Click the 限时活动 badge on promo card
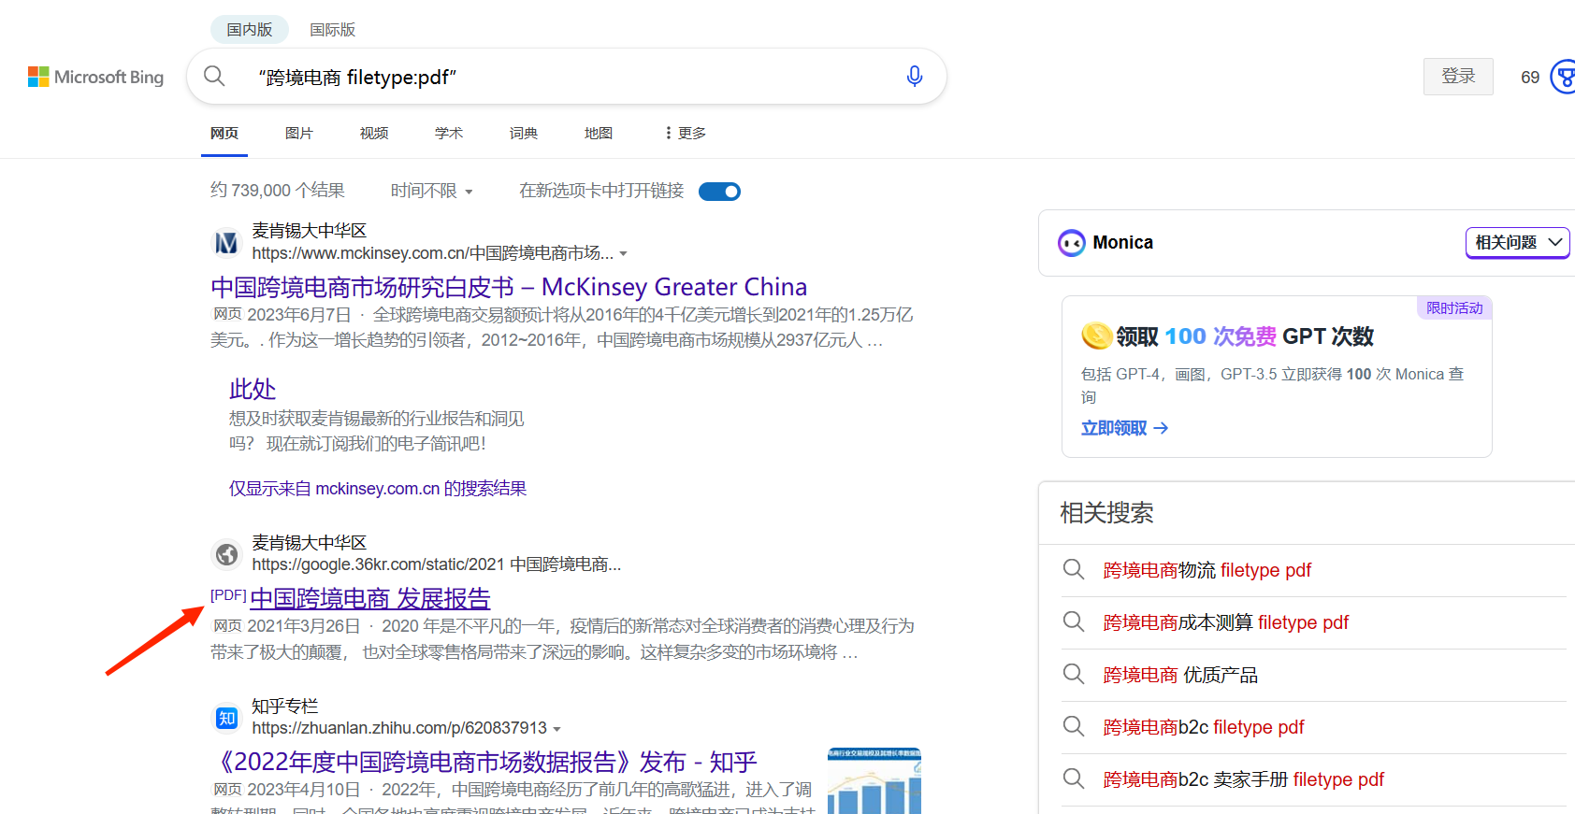 pyautogui.click(x=1454, y=308)
